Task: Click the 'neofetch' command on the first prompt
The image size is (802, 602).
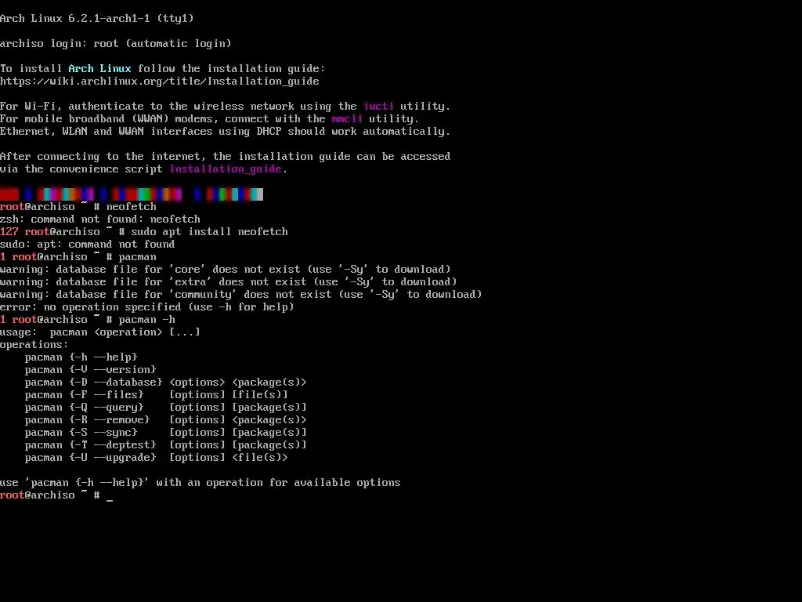Action: [x=131, y=206]
